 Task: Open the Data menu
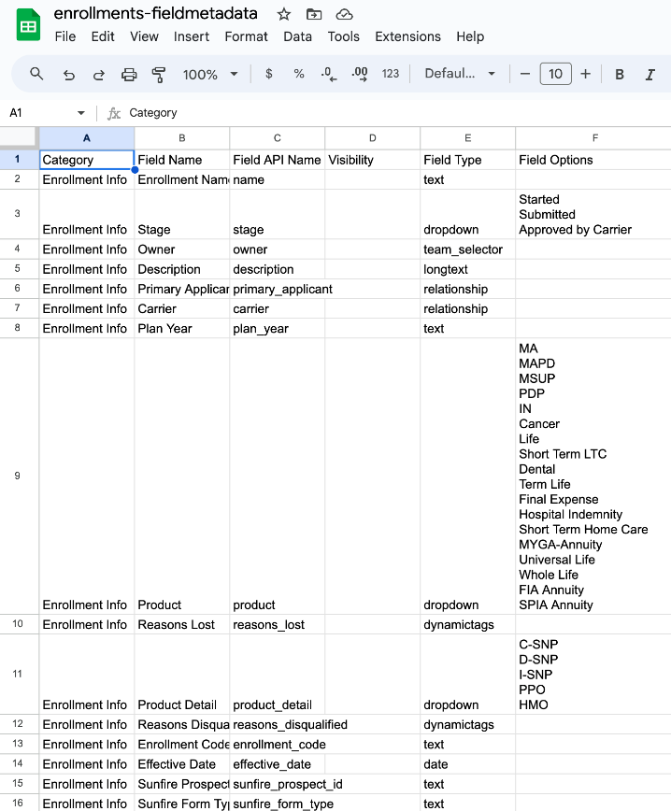pyautogui.click(x=297, y=36)
